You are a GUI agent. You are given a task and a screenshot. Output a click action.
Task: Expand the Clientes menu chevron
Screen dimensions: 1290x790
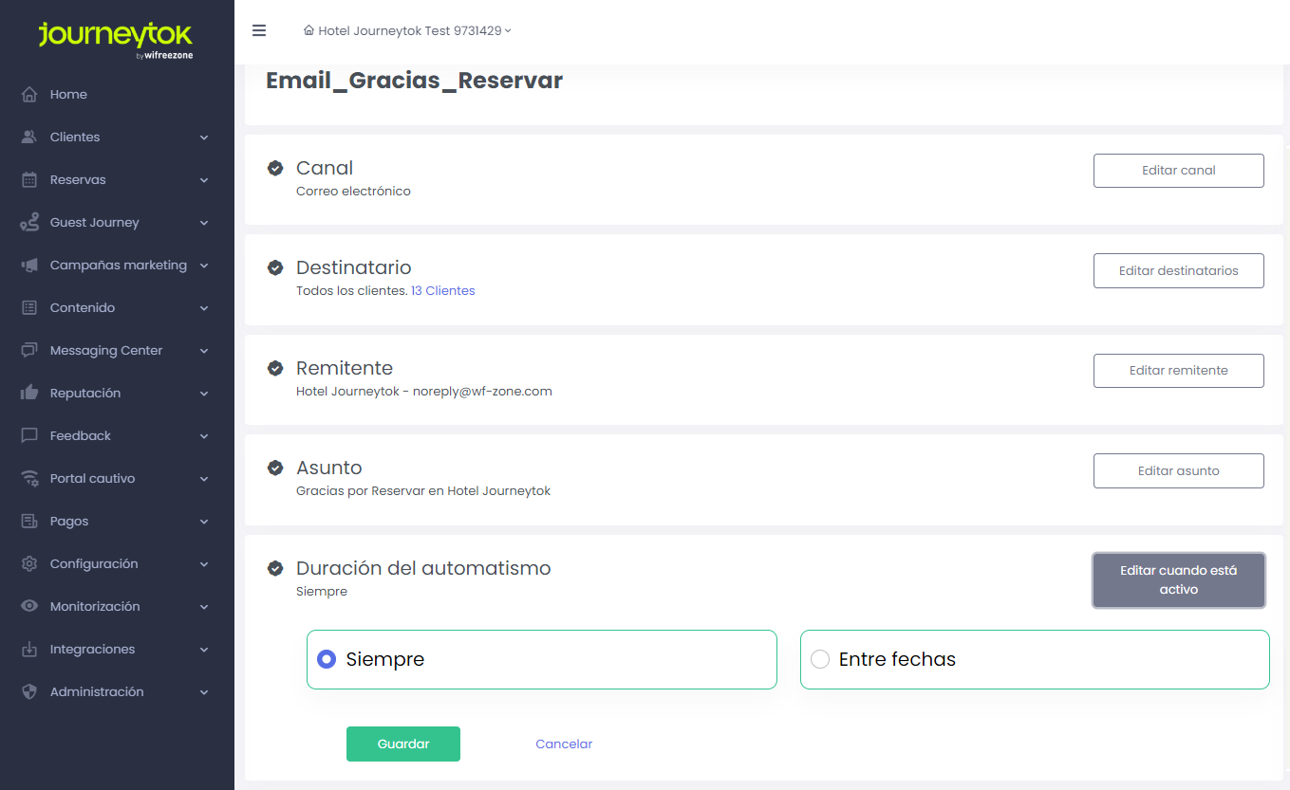point(204,138)
